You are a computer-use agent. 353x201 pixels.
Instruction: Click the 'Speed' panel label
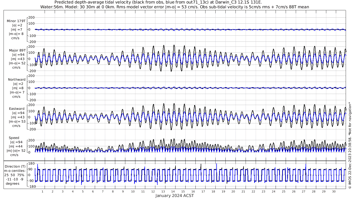coord(14,138)
